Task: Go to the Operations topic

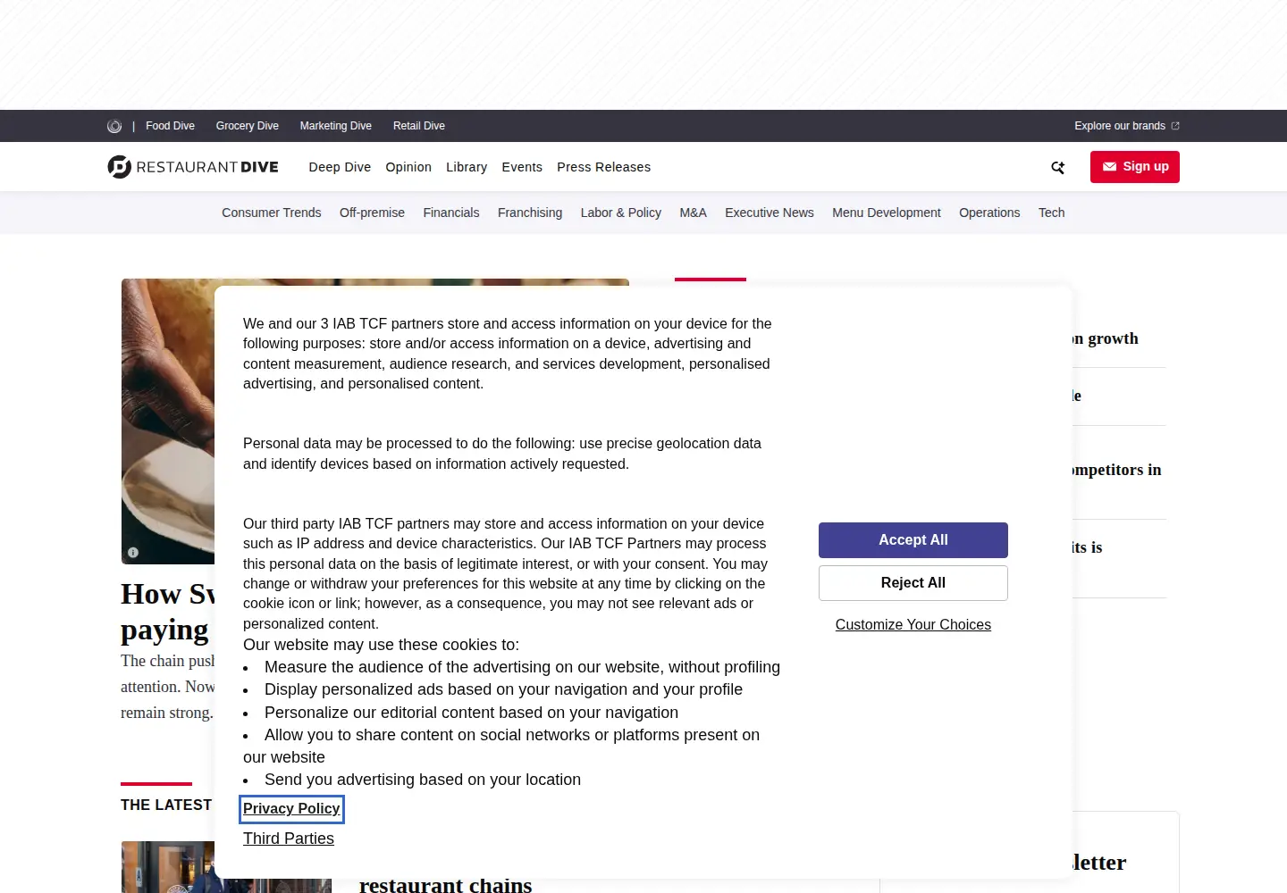Action: tap(989, 213)
